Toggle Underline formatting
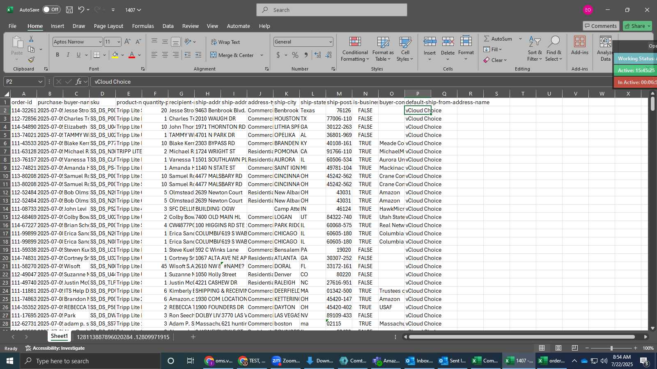657x369 pixels. (78, 55)
